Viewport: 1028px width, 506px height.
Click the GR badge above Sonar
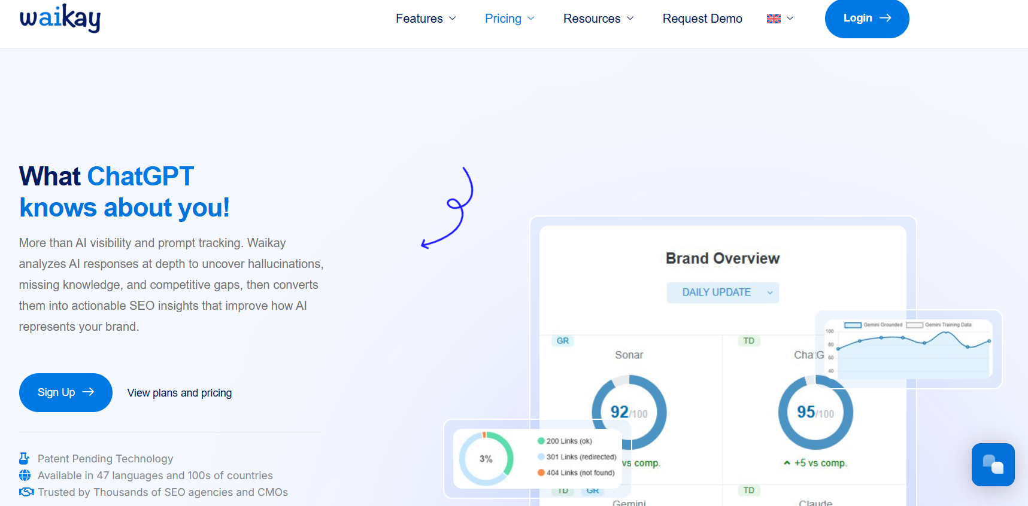point(563,341)
